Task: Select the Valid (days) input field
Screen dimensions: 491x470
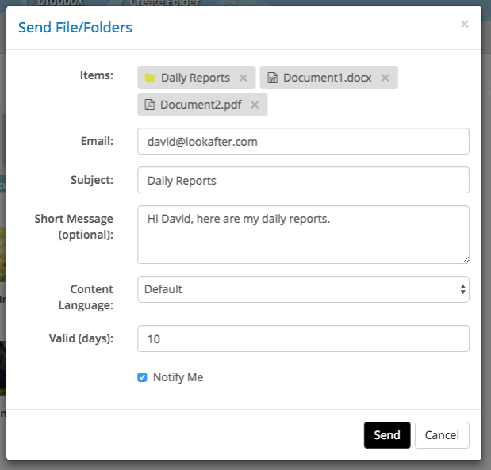Action: pos(303,338)
